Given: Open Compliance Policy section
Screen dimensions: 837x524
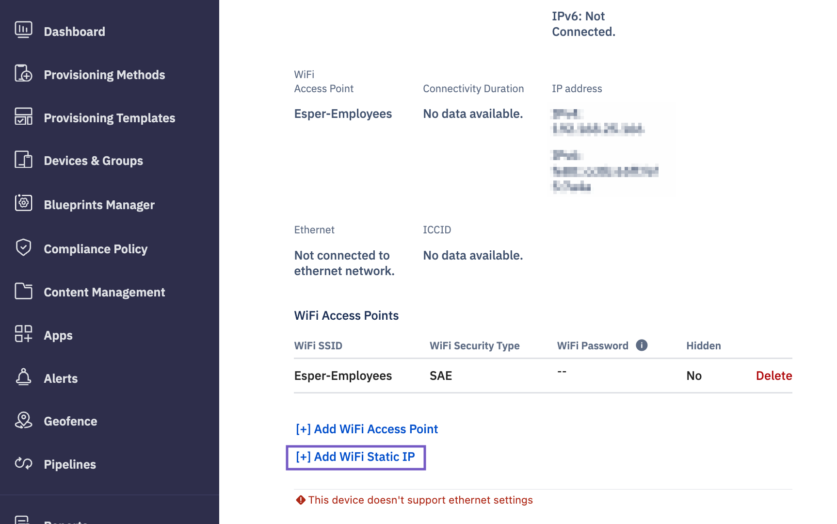Looking at the screenshot, I should [96, 249].
